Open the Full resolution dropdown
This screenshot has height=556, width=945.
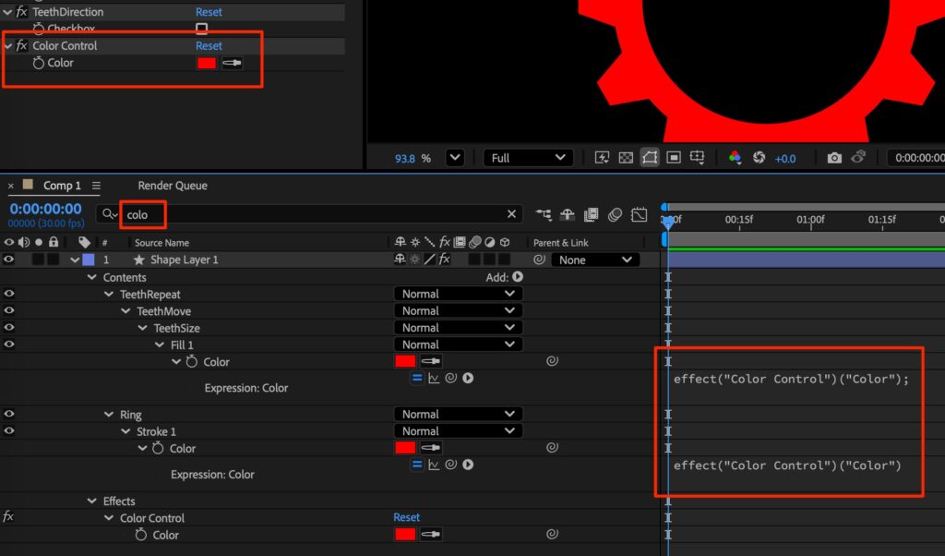[x=527, y=158]
